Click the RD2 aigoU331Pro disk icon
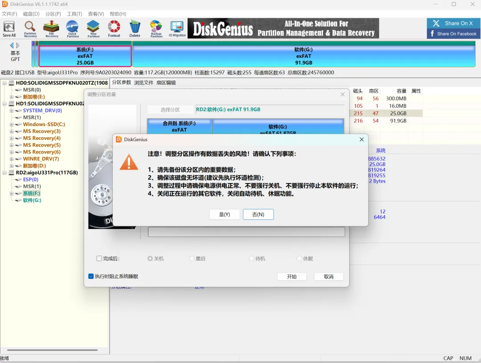This screenshot has height=363, width=481. pyautogui.click(x=12, y=172)
